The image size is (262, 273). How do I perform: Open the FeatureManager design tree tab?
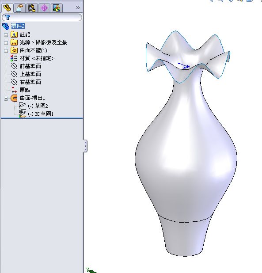click(8, 8)
